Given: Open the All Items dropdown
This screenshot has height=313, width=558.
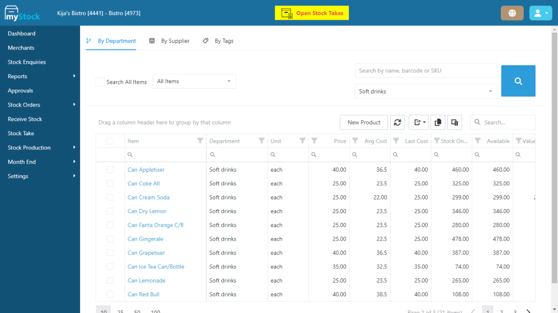Looking at the screenshot, I should pos(194,81).
